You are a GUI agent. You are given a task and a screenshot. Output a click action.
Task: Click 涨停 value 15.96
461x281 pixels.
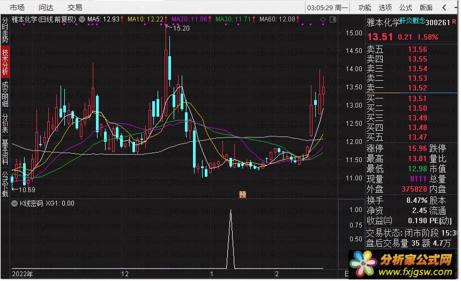(x=418, y=149)
